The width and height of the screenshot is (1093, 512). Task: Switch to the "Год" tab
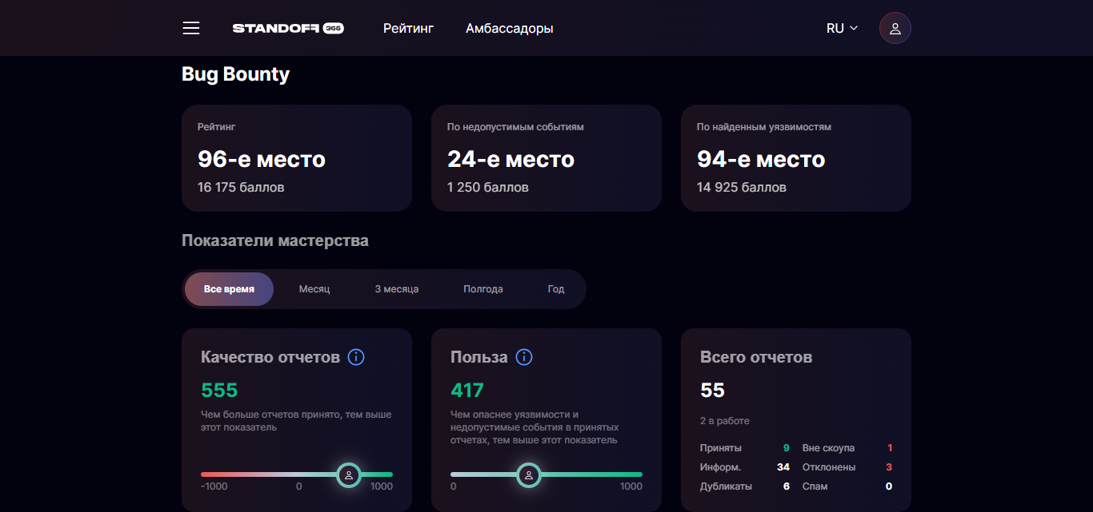[x=555, y=289]
